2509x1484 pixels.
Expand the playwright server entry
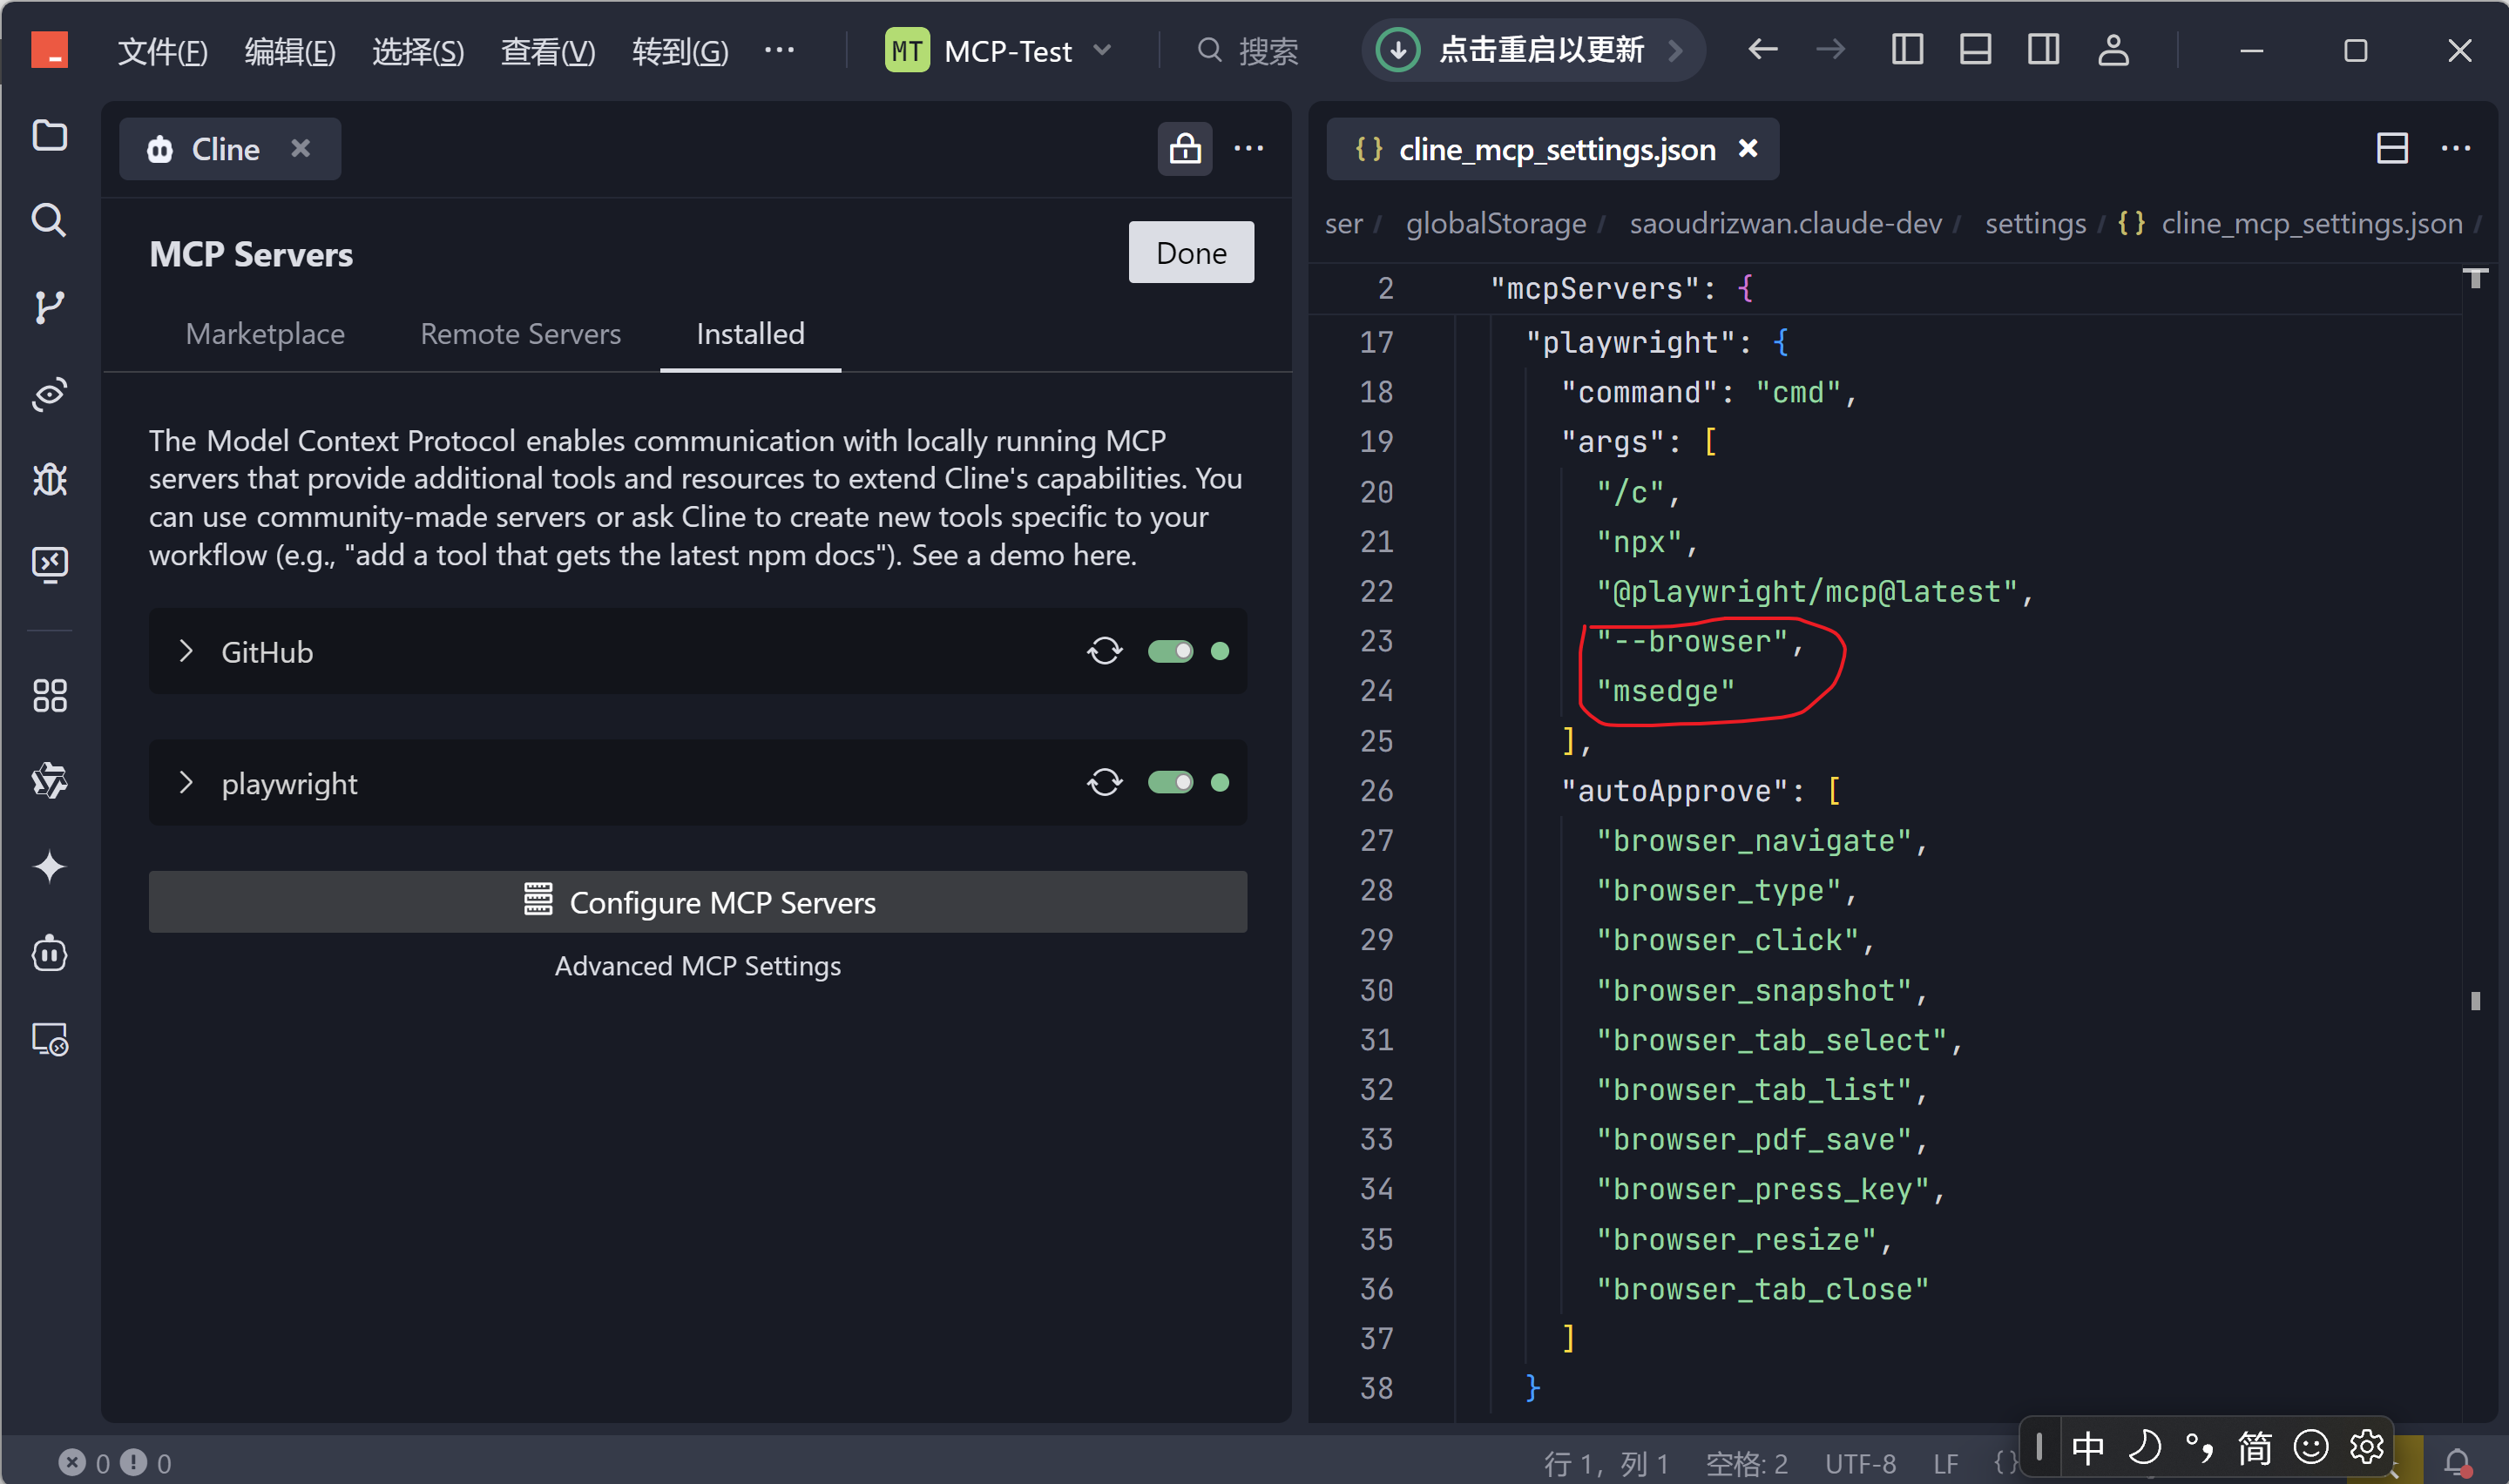click(186, 782)
